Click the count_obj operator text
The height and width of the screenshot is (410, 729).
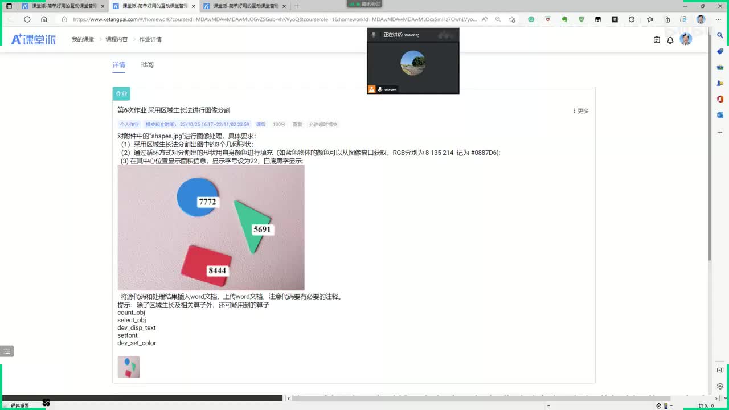coord(131,313)
